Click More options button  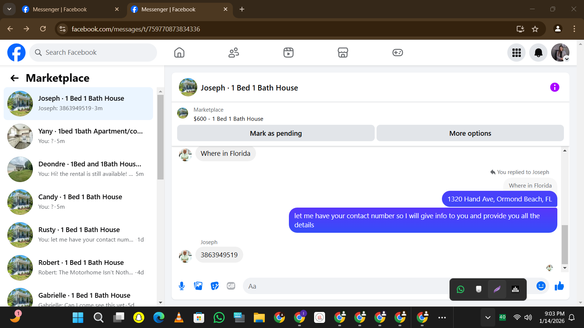click(470, 133)
